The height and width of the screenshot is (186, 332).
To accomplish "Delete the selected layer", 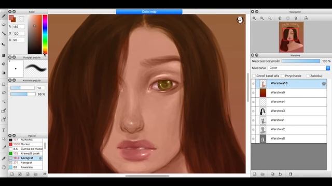I will (290, 174).
